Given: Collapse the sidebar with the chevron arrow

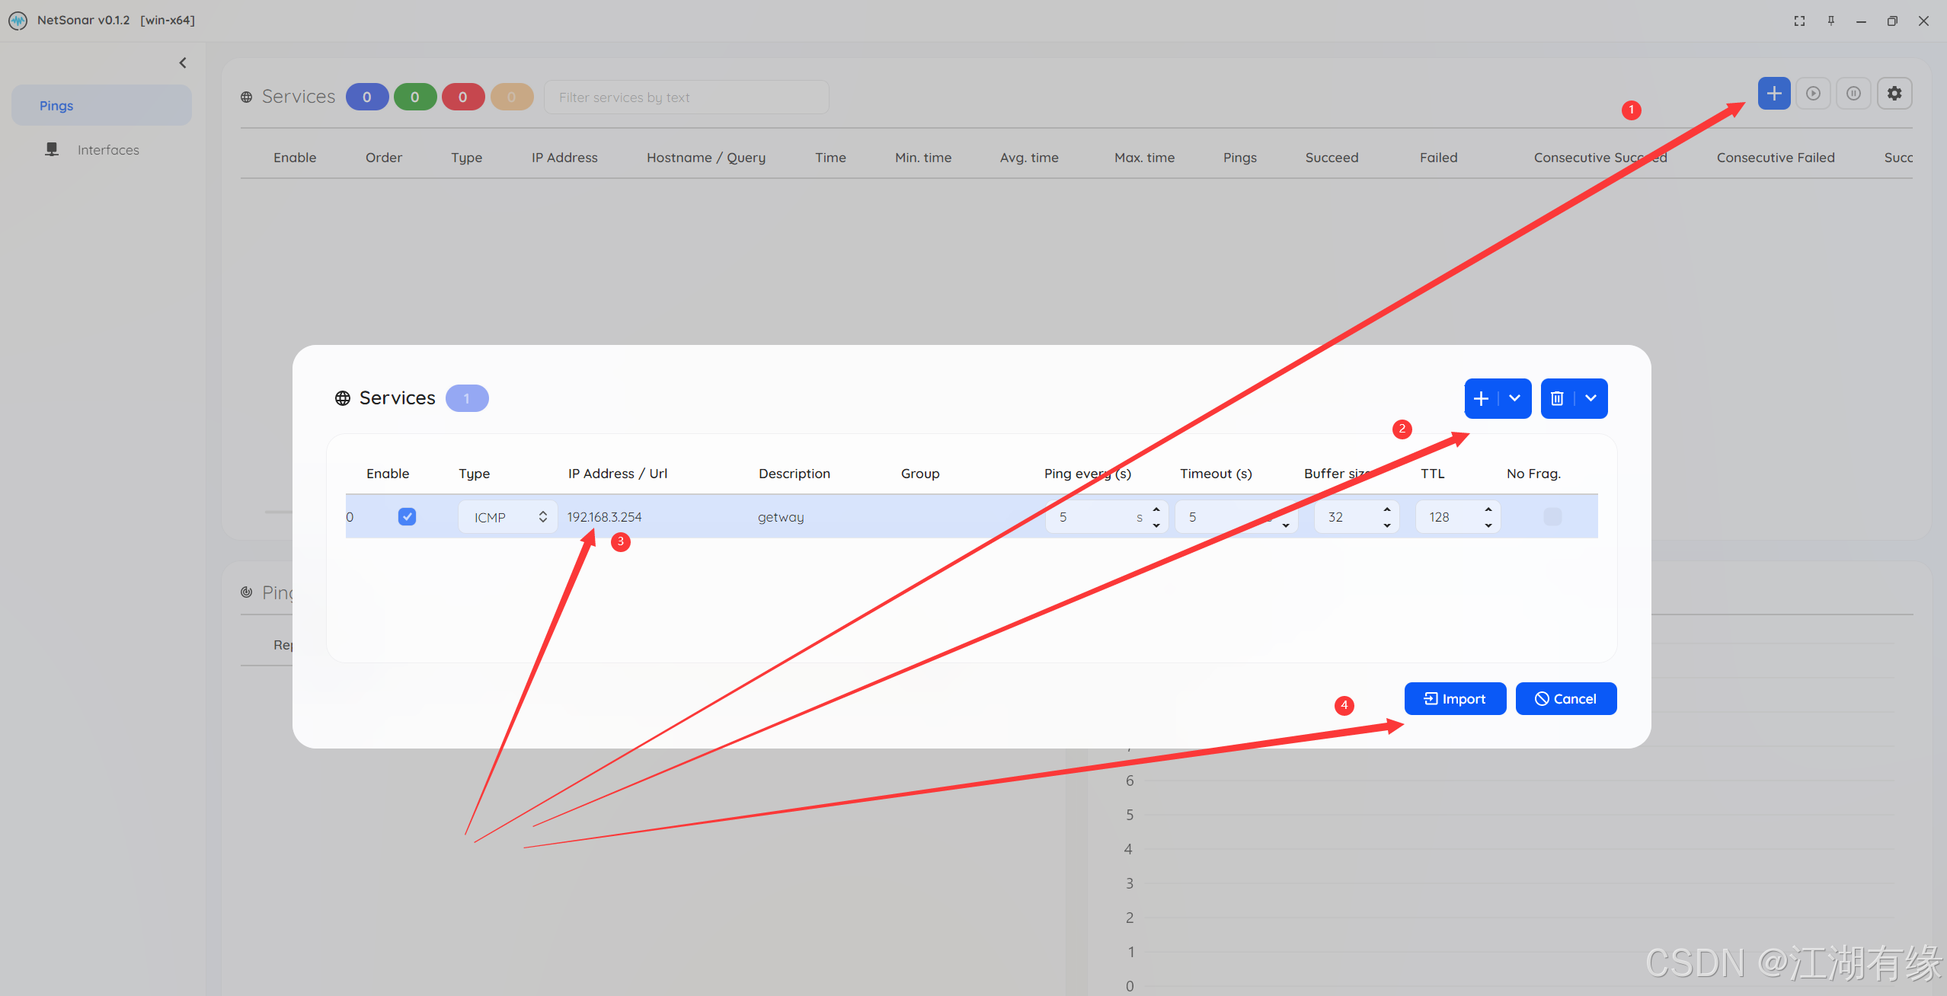Looking at the screenshot, I should 183,63.
